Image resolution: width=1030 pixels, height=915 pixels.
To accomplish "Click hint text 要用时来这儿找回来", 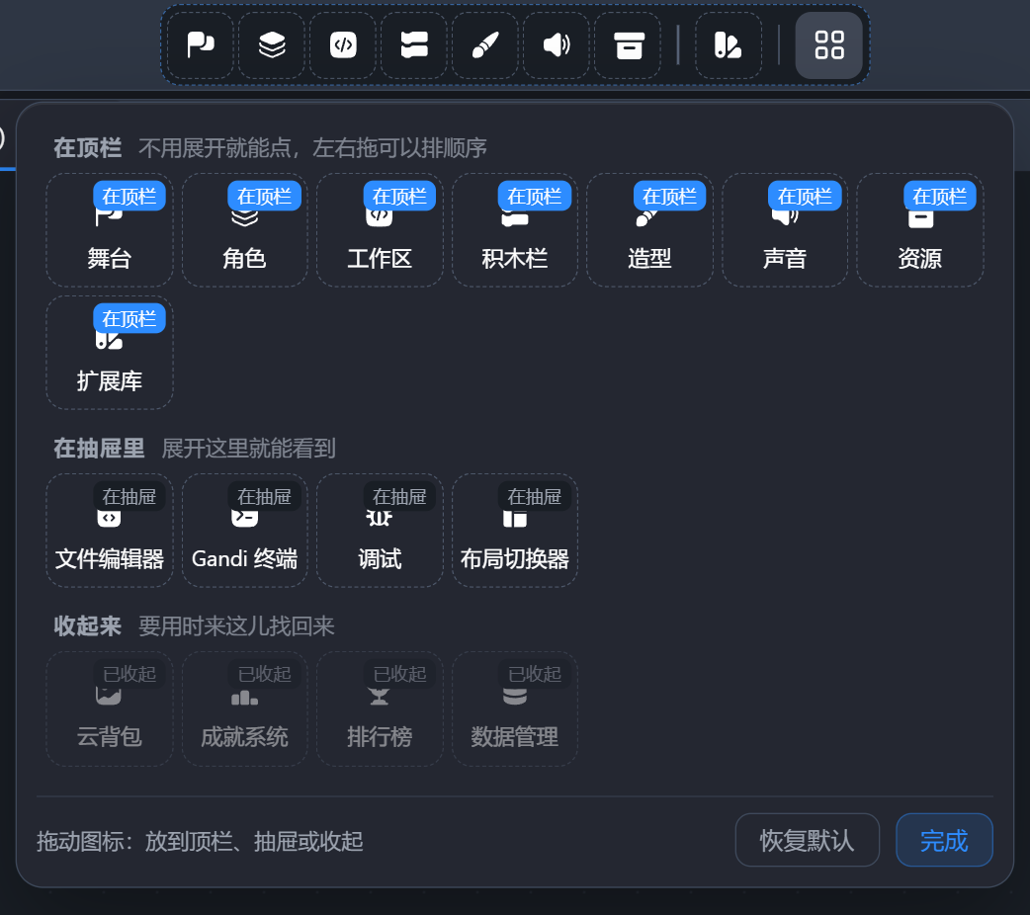I will tap(236, 626).
